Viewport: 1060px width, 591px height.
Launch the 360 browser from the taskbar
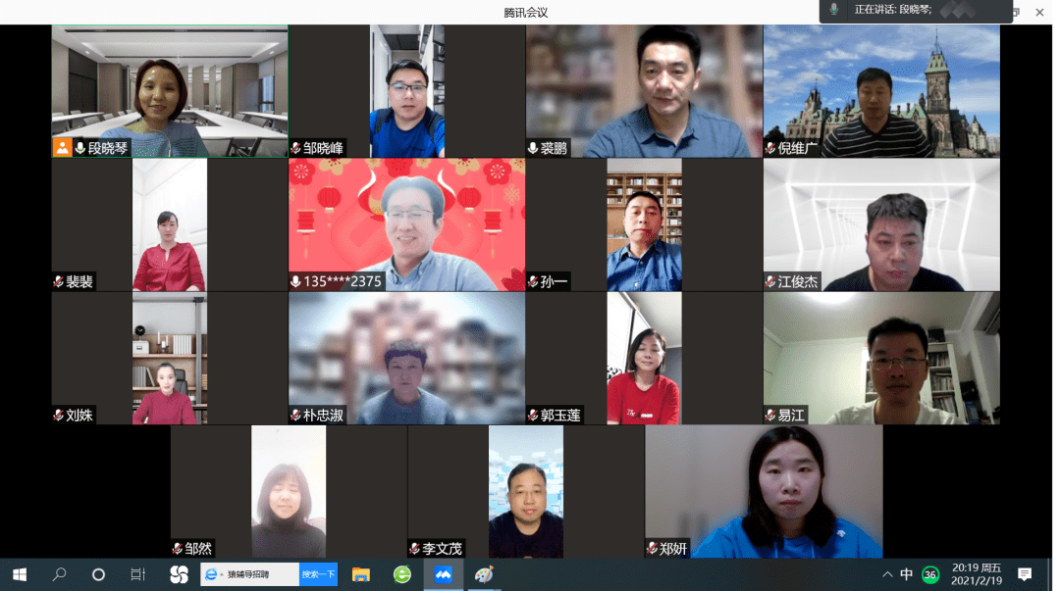[x=401, y=575]
